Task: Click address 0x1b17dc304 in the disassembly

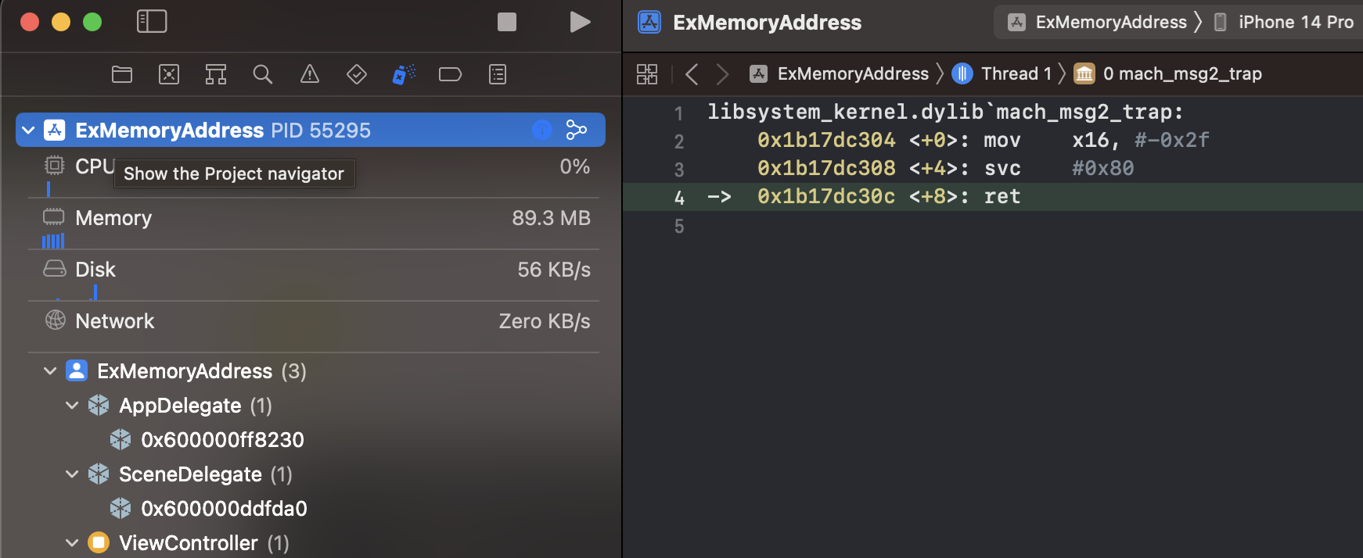Action: (x=826, y=140)
